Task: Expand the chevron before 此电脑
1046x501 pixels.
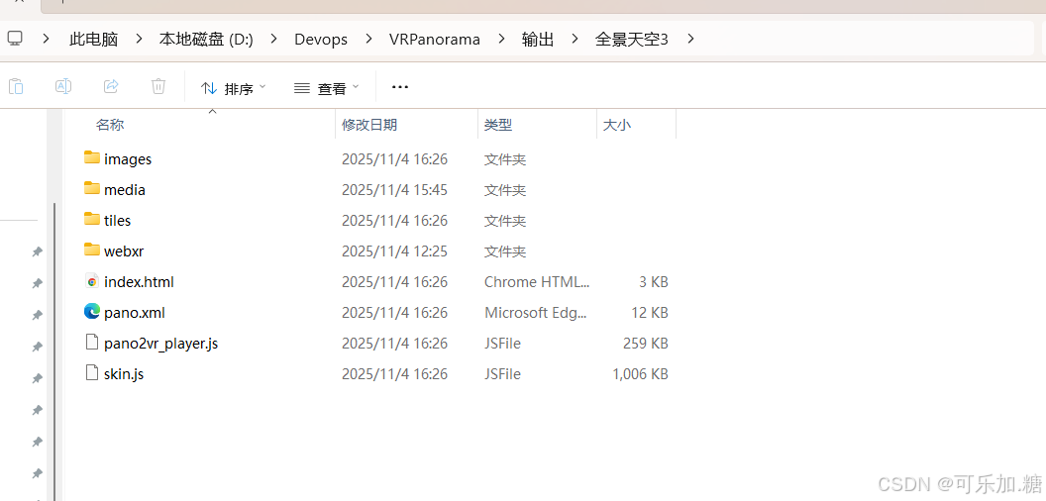Action: tap(46, 39)
